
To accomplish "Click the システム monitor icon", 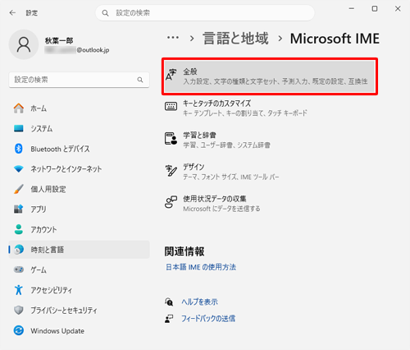I will click(19, 128).
